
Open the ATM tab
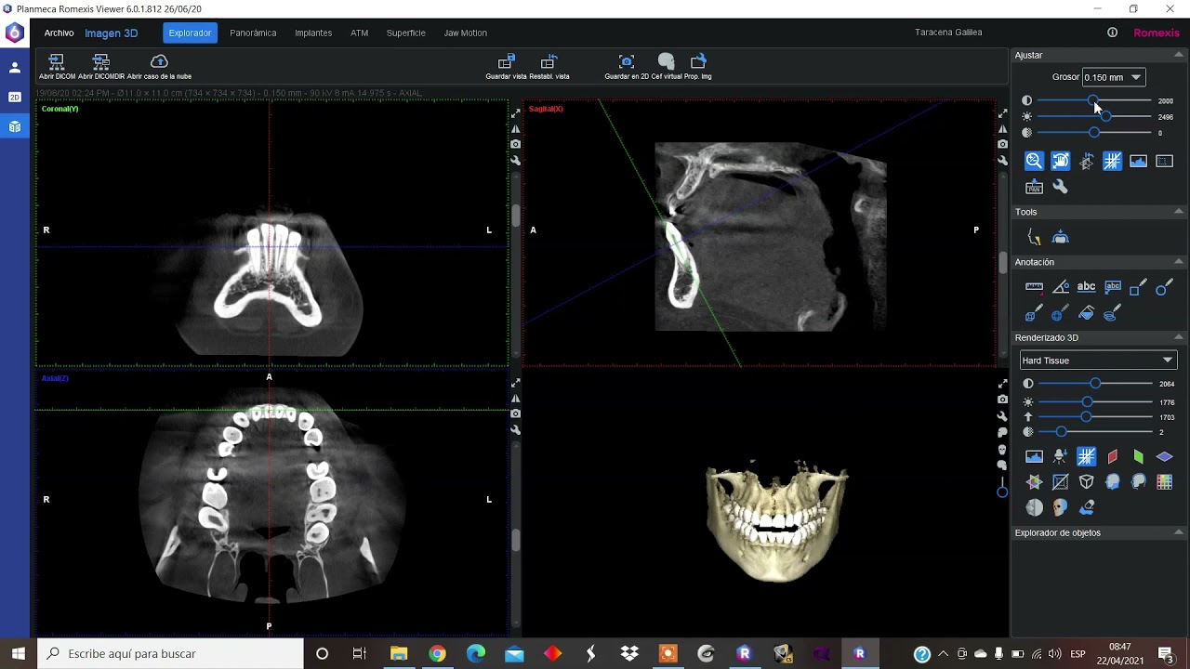(359, 33)
